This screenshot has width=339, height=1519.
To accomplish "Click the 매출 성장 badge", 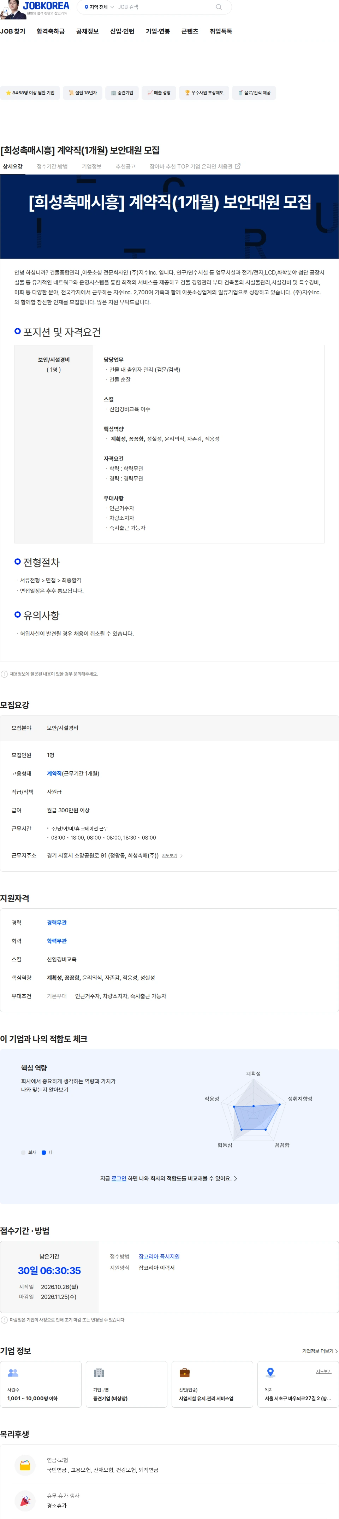I will click(159, 93).
